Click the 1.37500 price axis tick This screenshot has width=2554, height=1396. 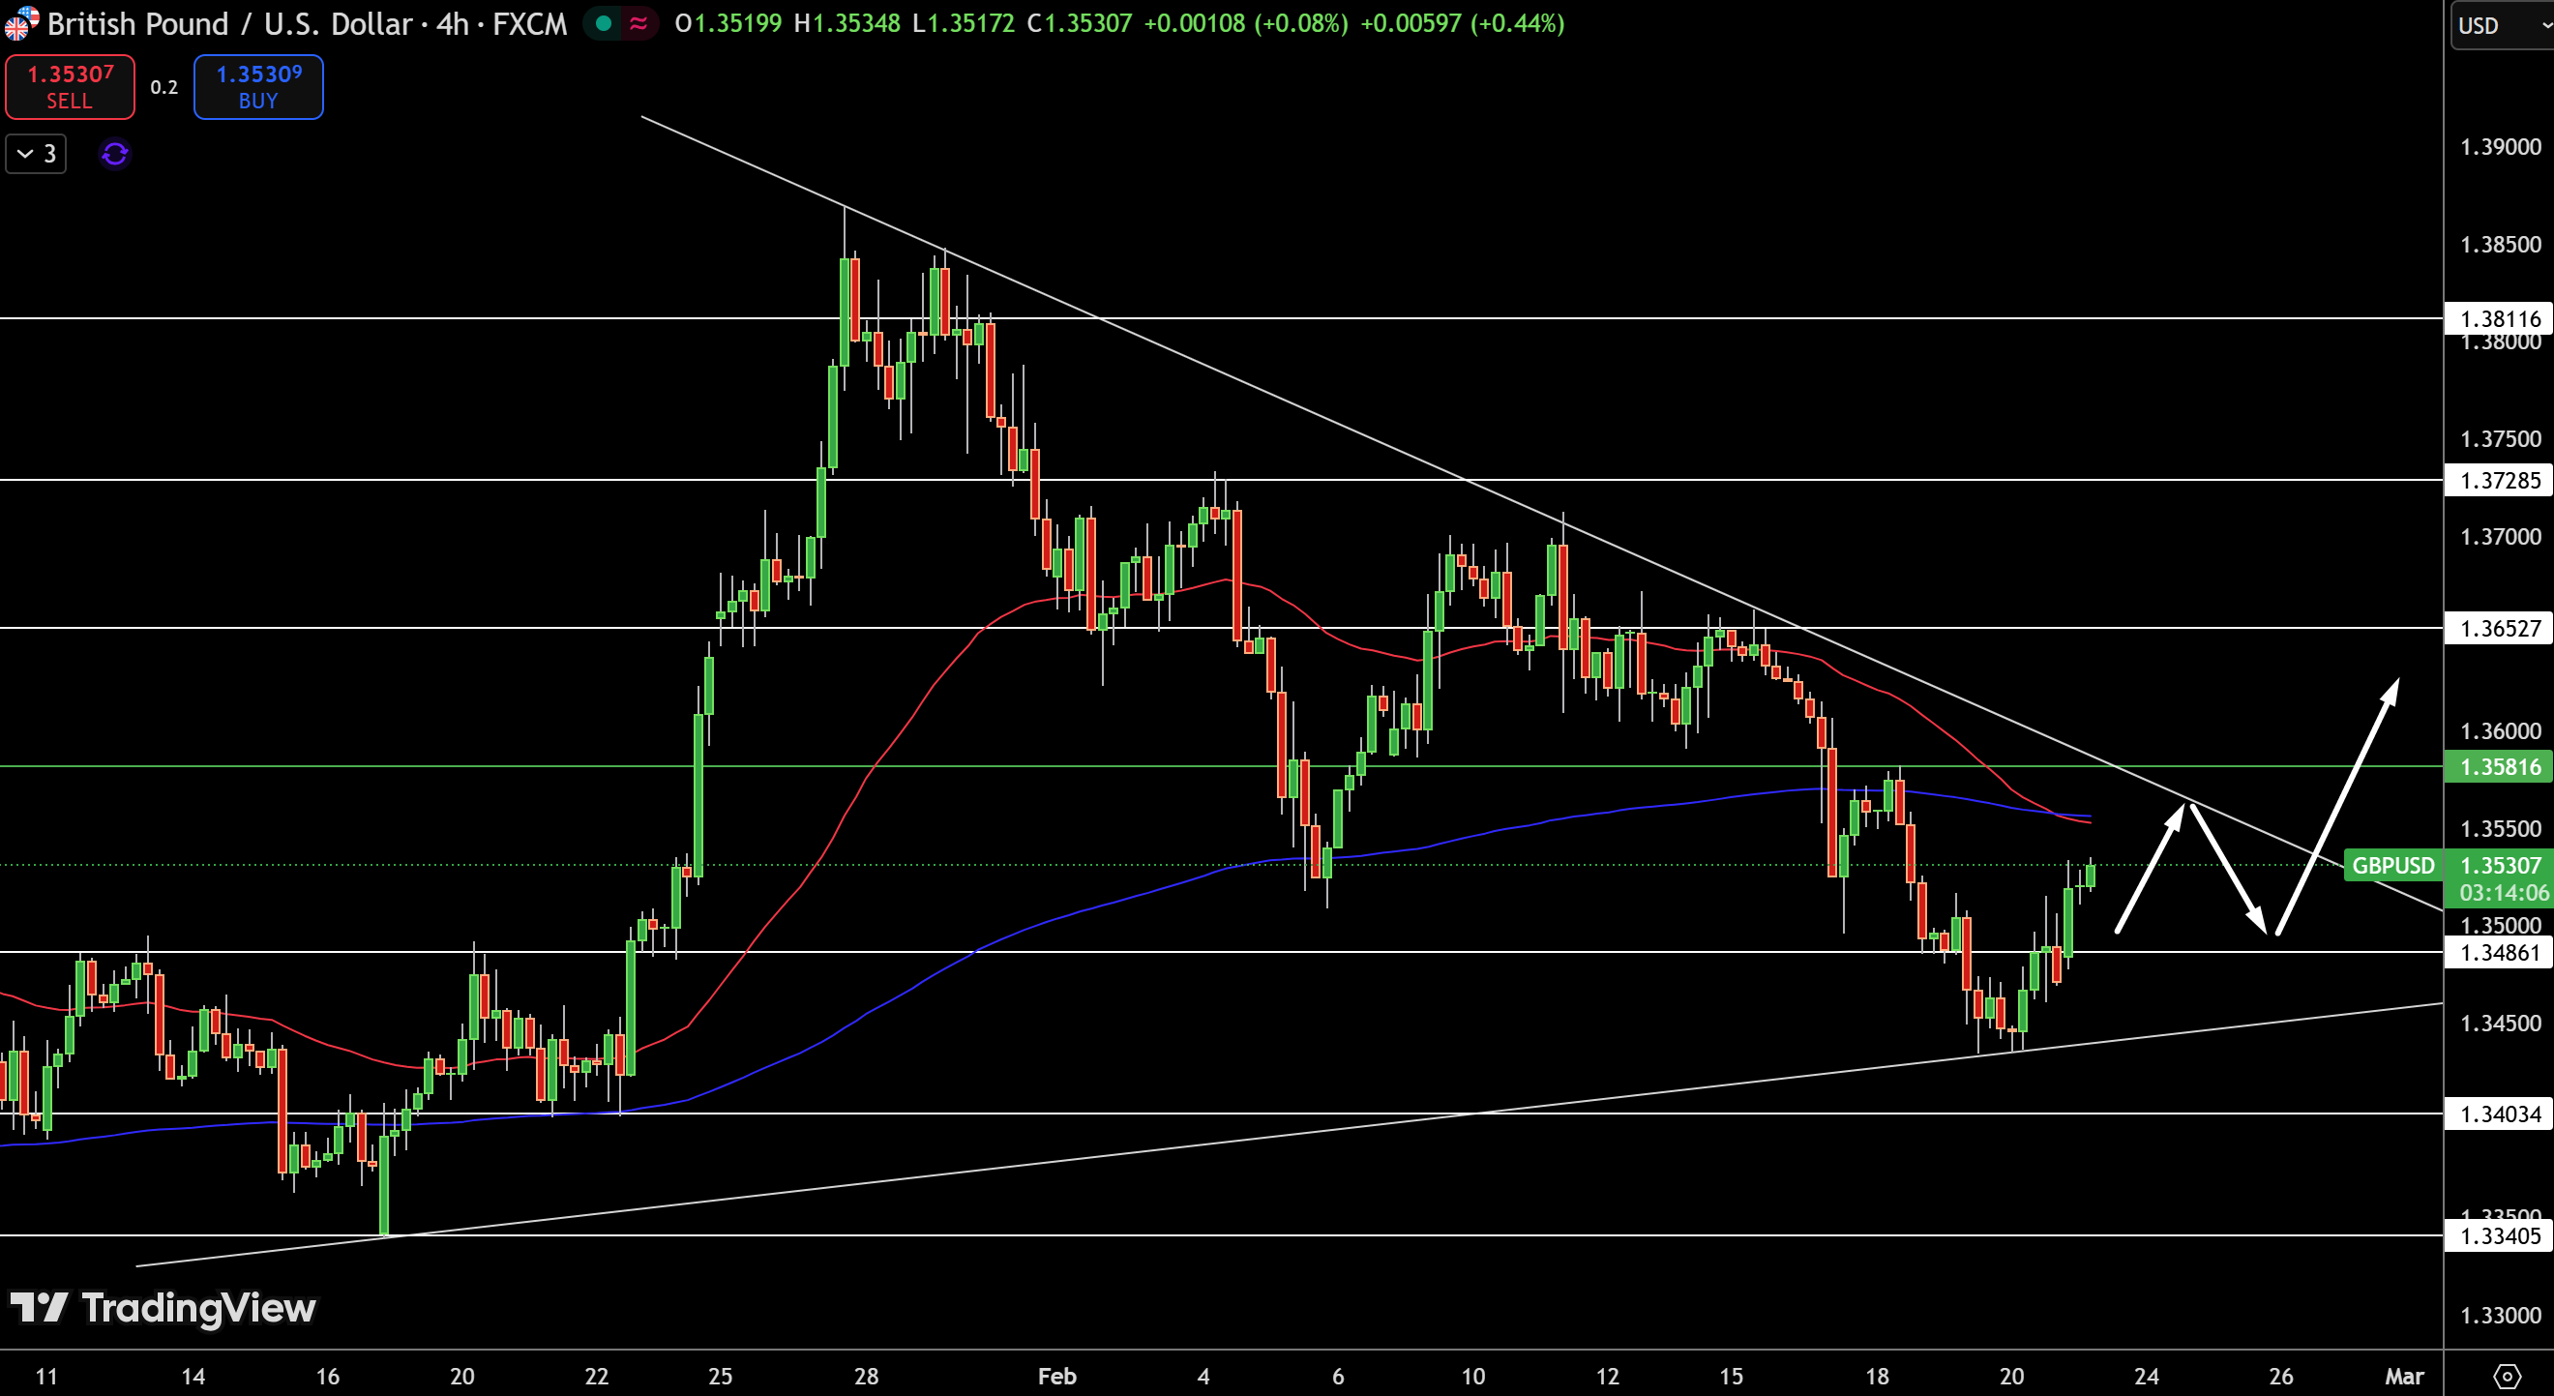pos(2501,438)
